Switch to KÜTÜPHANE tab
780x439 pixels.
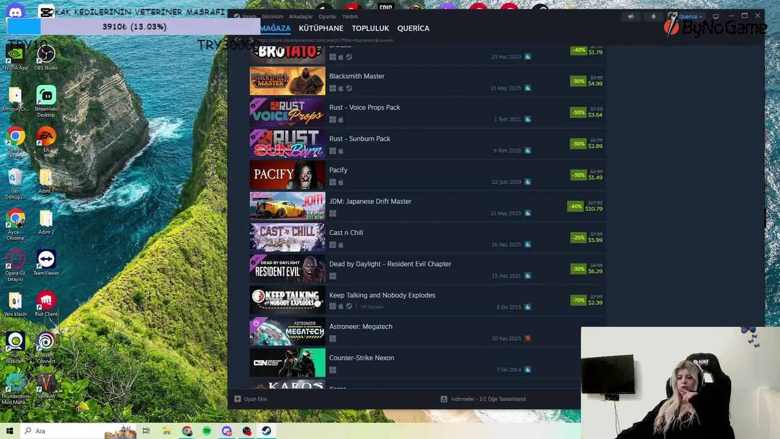point(321,28)
